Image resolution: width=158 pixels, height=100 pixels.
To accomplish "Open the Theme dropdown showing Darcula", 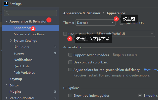I will [x=96, y=23].
